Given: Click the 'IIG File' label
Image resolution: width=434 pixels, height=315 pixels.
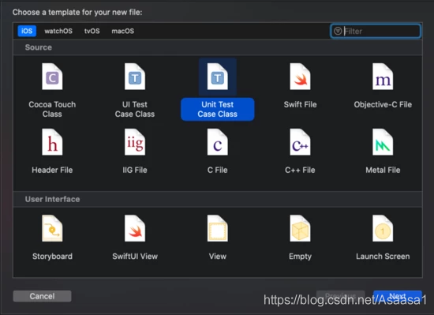Looking at the screenshot, I should point(135,170).
